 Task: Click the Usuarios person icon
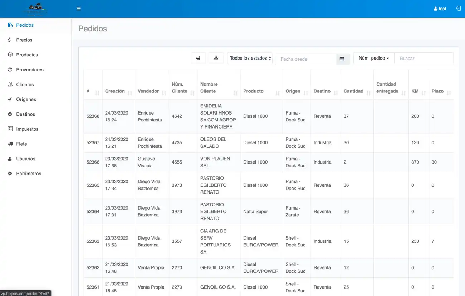pos(10,159)
